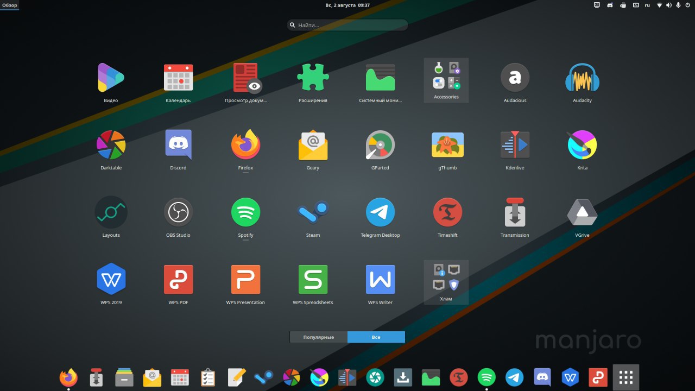Click the Обзор activities button
The height and width of the screenshot is (391, 695).
pos(9,5)
